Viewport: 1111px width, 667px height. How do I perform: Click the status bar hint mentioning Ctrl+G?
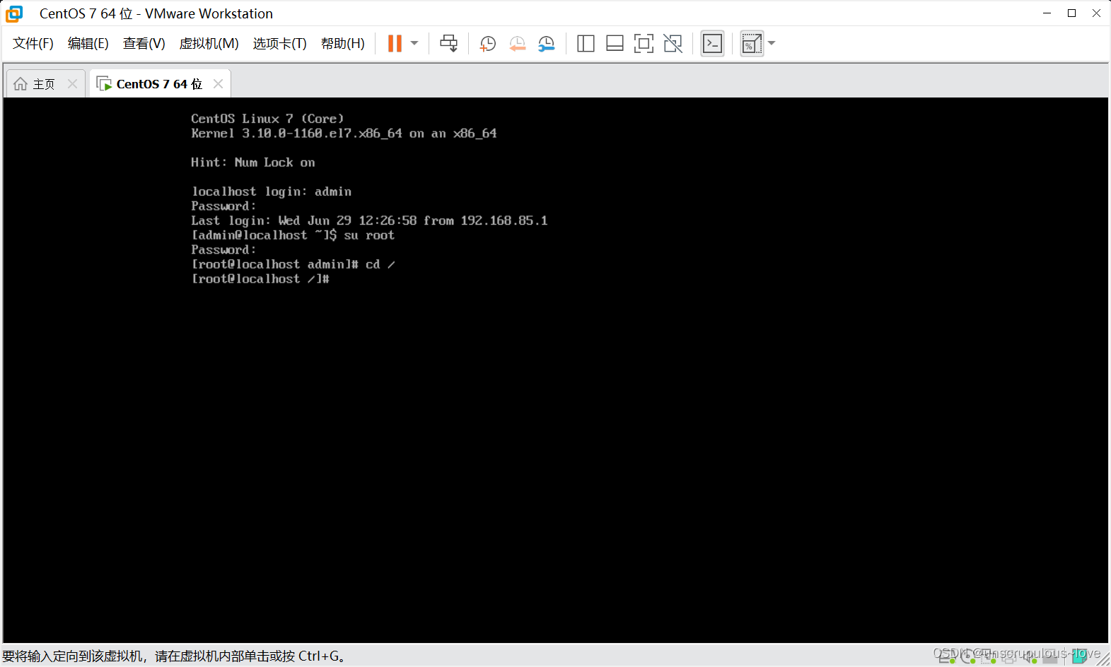(174, 656)
